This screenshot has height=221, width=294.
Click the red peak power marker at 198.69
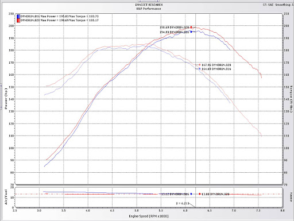coord(191,27)
